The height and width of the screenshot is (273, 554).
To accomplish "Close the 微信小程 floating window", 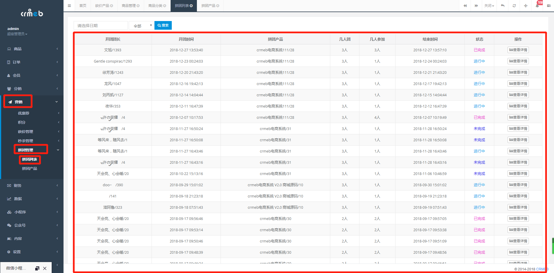I will tap(45, 268).
